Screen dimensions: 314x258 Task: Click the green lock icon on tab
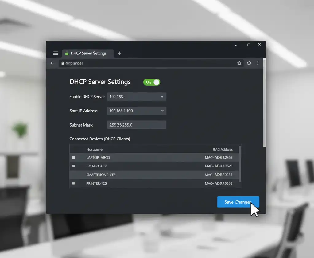[67, 53]
